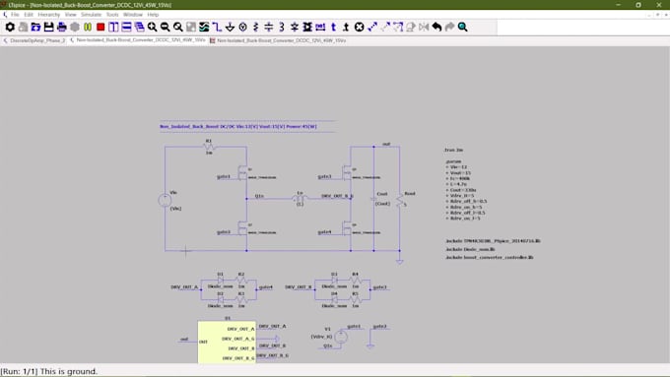
Task: Tile windows vertically
Action: (113, 27)
